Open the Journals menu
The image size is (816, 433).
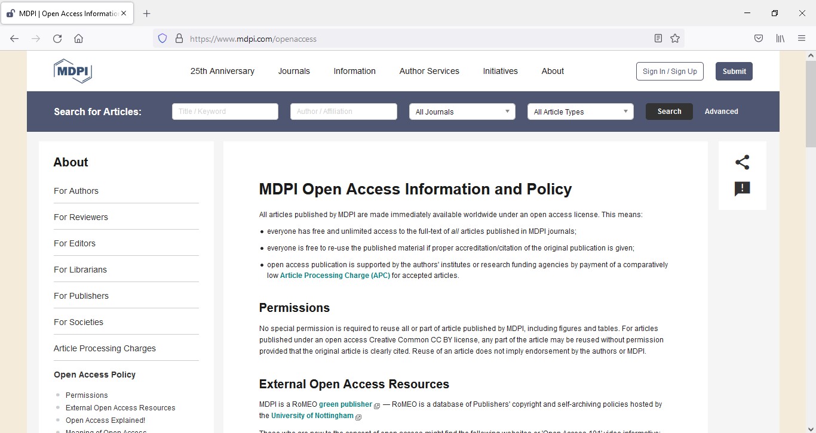click(294, 71)
